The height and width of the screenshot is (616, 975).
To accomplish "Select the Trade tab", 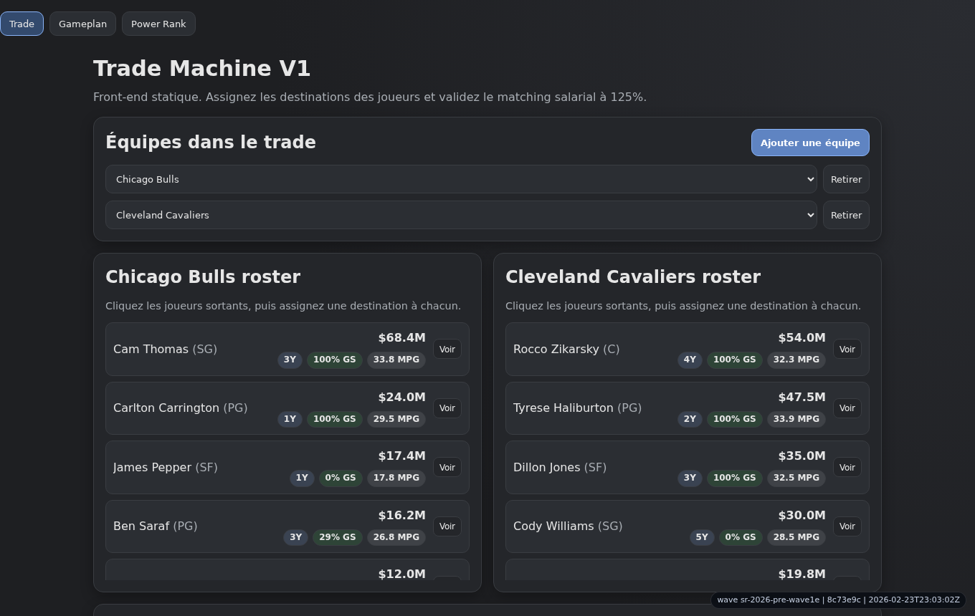I will (22, 24).
